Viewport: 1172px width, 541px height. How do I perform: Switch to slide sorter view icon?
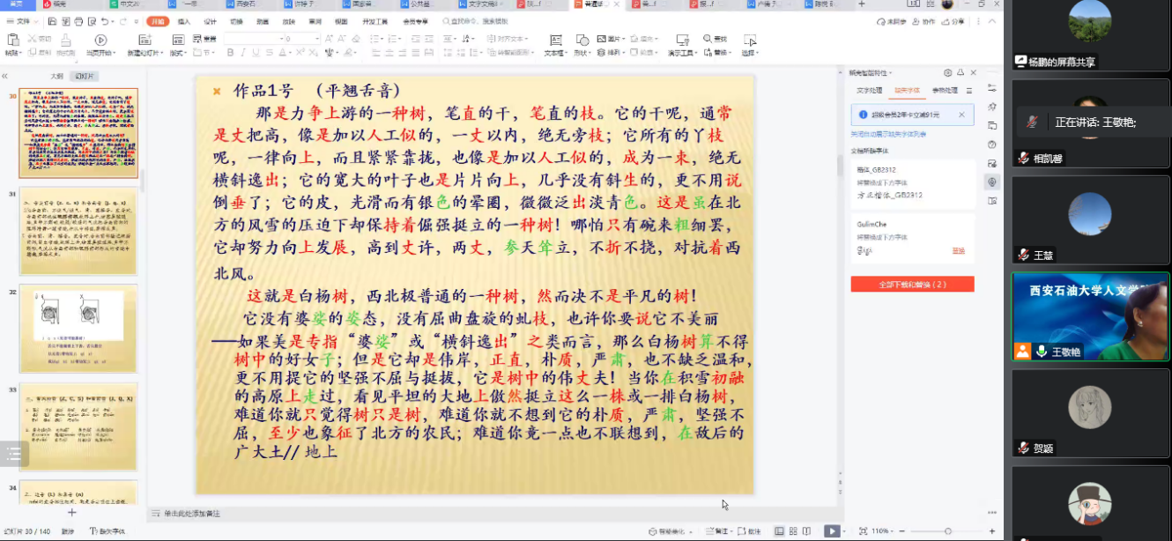tap(793, 531)
